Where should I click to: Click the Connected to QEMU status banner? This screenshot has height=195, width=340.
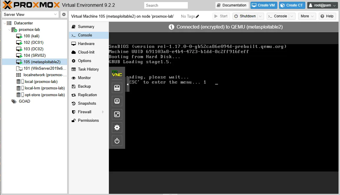tap(223, 27)
